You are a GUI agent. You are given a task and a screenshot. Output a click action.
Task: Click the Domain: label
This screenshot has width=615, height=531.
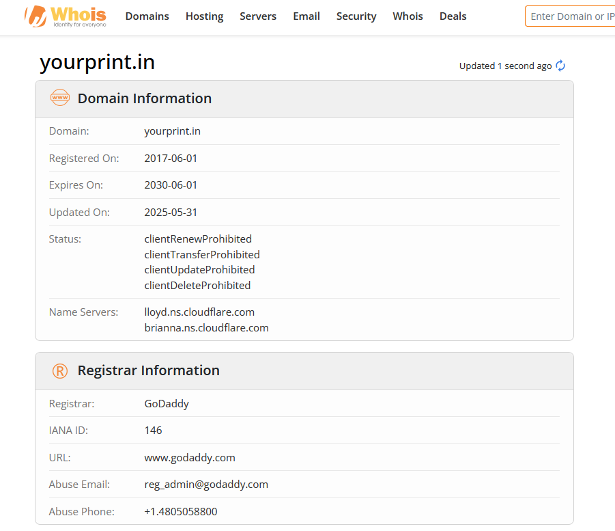(x=69, y=131)
